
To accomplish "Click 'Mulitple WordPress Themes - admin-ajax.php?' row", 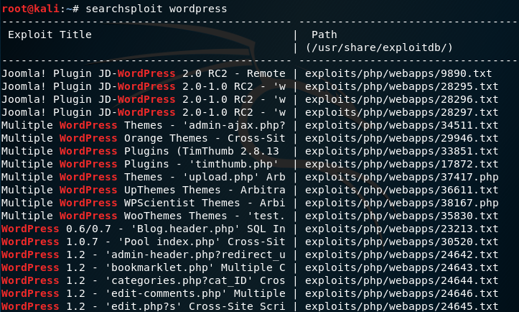I will click(x=144, y=125).
